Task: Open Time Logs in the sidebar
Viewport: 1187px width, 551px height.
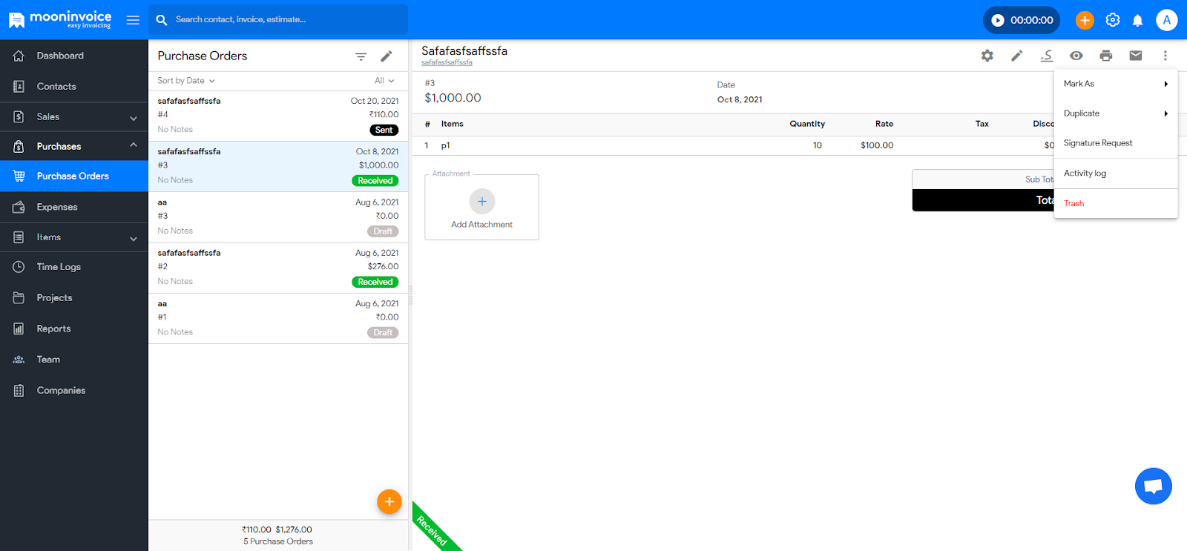Action: (x=74, y=267)
